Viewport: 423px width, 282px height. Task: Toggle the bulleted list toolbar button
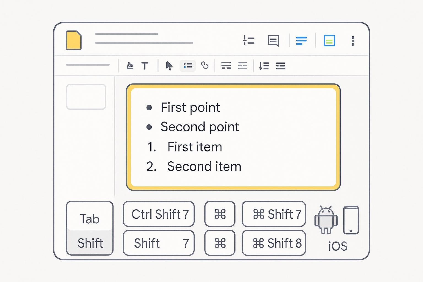tap(188, 66)
